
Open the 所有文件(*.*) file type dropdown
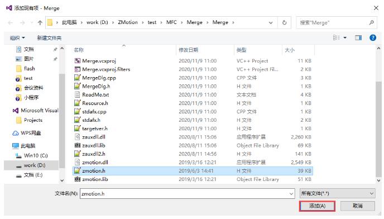(337, 193)
